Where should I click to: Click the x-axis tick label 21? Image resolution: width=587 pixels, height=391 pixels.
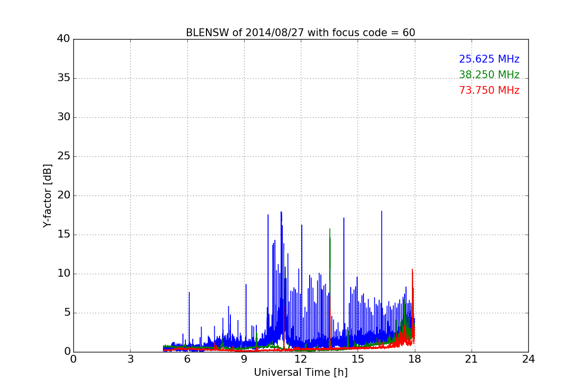(x=471, y=359)
